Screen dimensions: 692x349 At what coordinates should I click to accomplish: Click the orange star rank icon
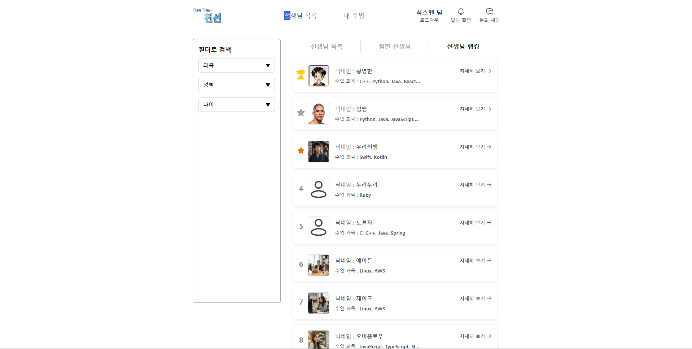pos(301,150)
